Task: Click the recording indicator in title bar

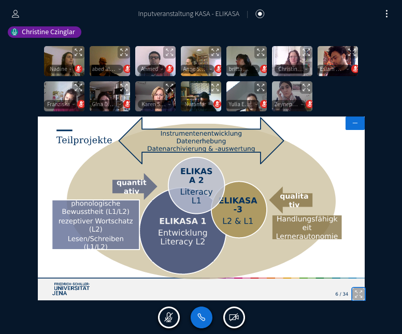Action: tap(260, 14)
